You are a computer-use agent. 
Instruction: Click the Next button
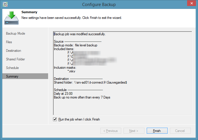click(x=134, y=131)
